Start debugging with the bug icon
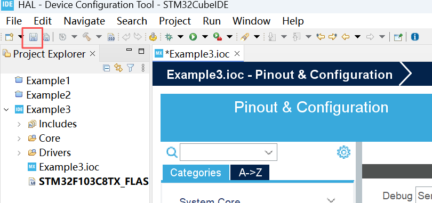Screen dimensions: 432x203 pyautogui.click(x=169, y=37)
